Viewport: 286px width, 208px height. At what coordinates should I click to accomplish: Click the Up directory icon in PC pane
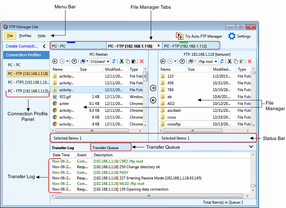tap(74, 62)
